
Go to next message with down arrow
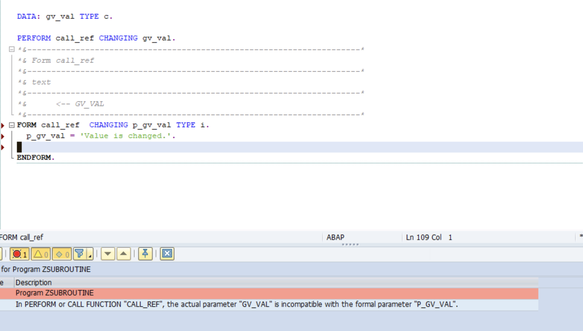[x=108, y=254]
